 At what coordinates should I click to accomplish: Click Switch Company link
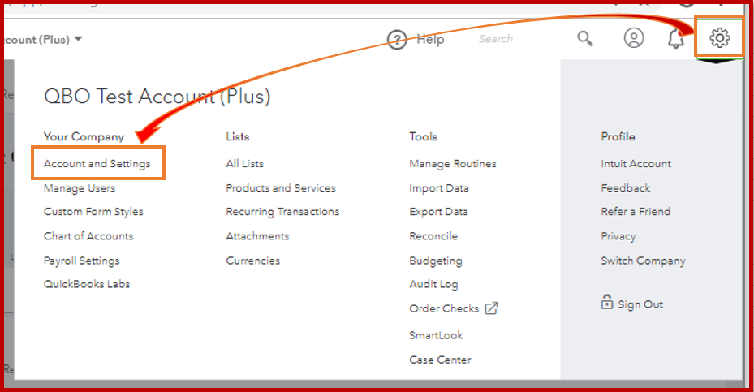(x=643, y=261)
